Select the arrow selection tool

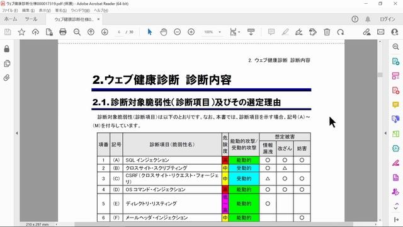pos(150,32)
